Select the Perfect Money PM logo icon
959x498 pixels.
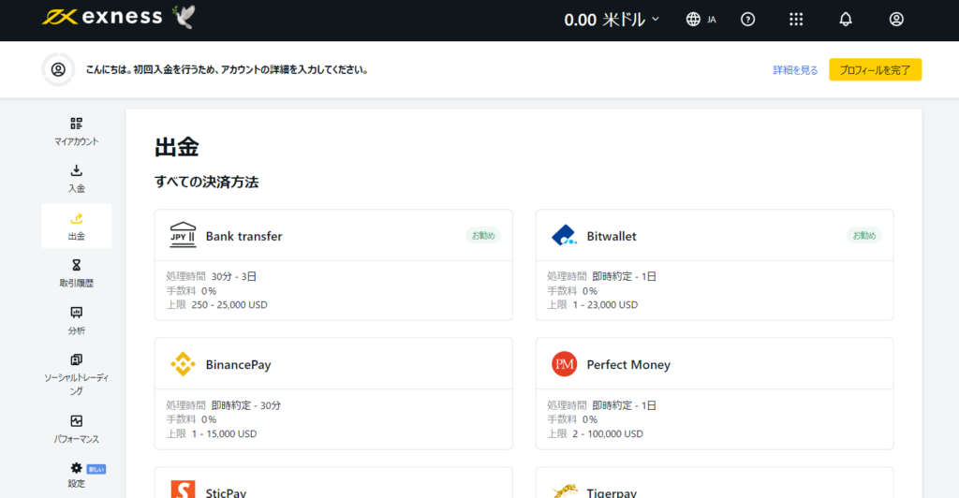(564, 364)
